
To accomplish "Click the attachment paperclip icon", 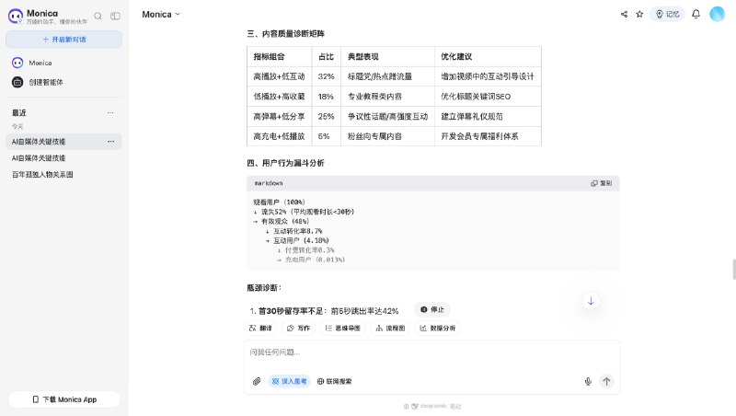I will pyautogui.click(x=257, y=381).
